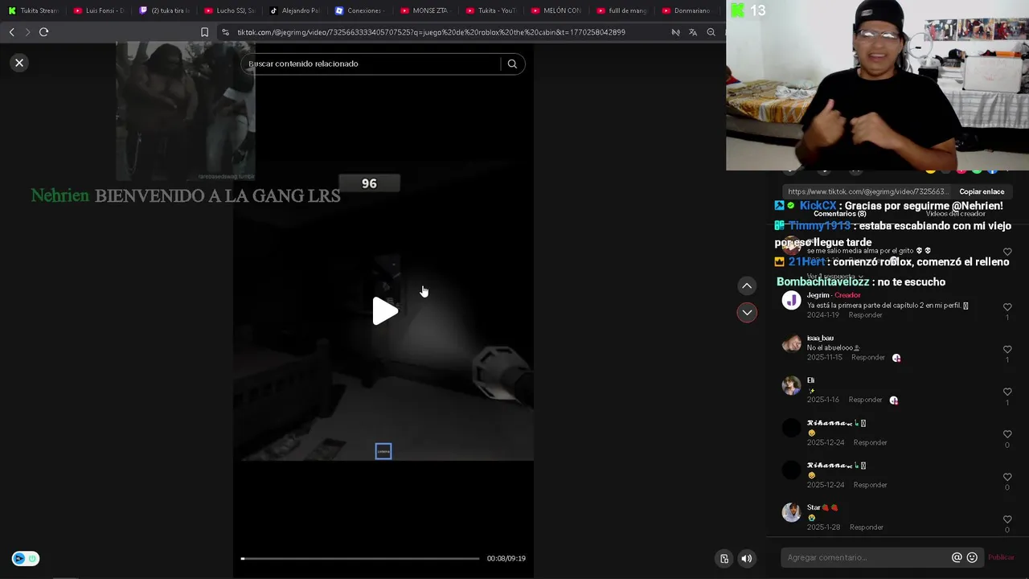The width and height of the screenshot is (1029, 579).
Task: Click Publicar to post comment
Action: click(x=1001, y=557)
